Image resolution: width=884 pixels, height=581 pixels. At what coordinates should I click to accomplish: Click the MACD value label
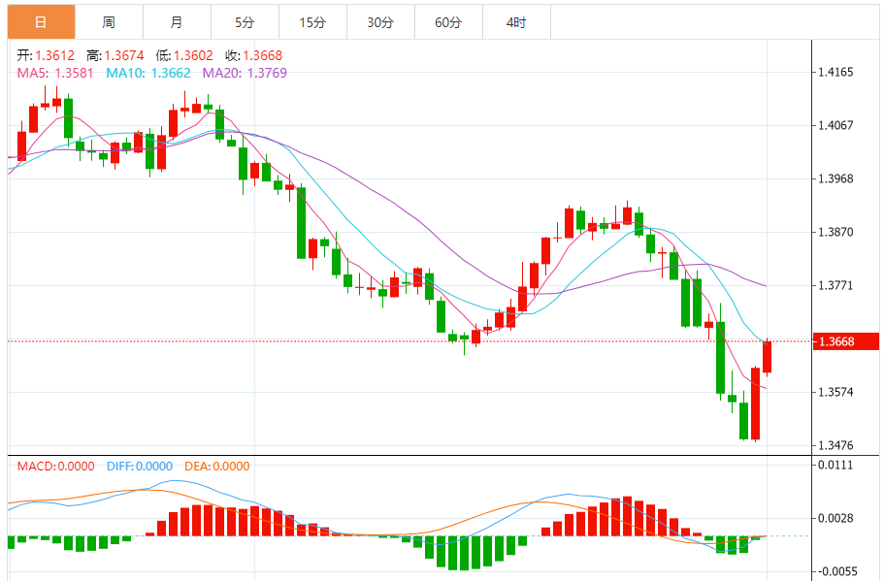coord(55,467)
